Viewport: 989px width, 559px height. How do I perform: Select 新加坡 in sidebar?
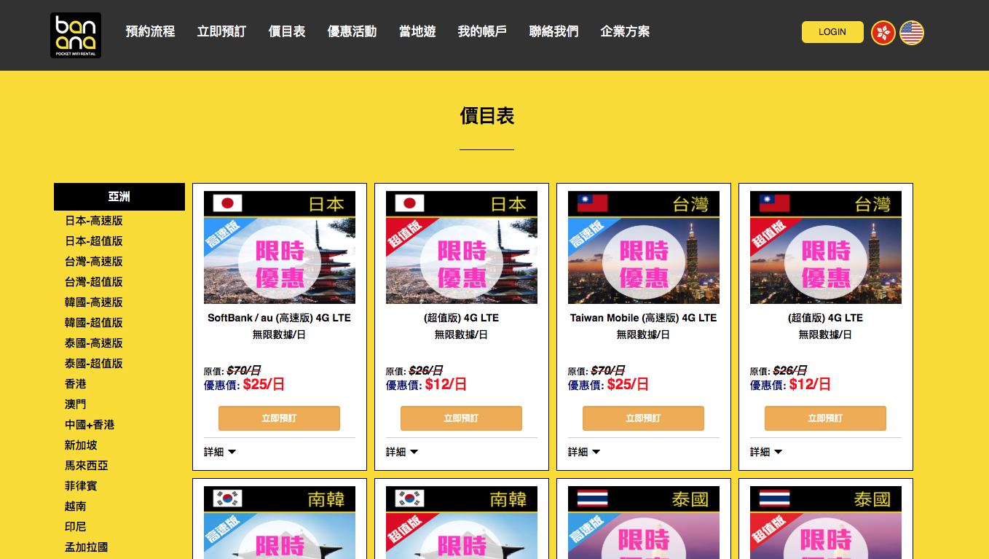tap(81, 445)
